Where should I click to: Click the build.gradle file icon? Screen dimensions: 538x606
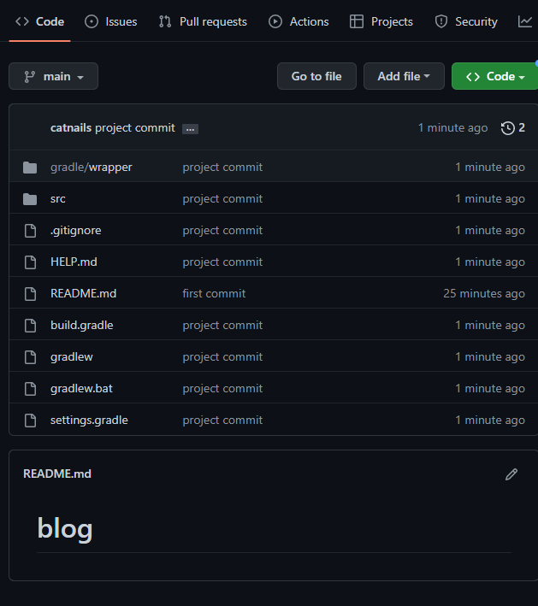[30, 326]
